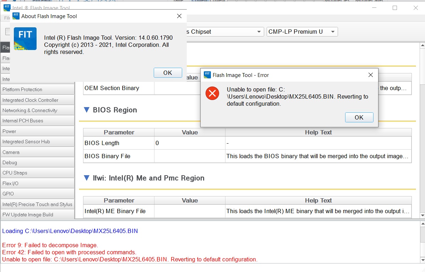Select BIOS Binary File parameter cell

coord(119,156)
